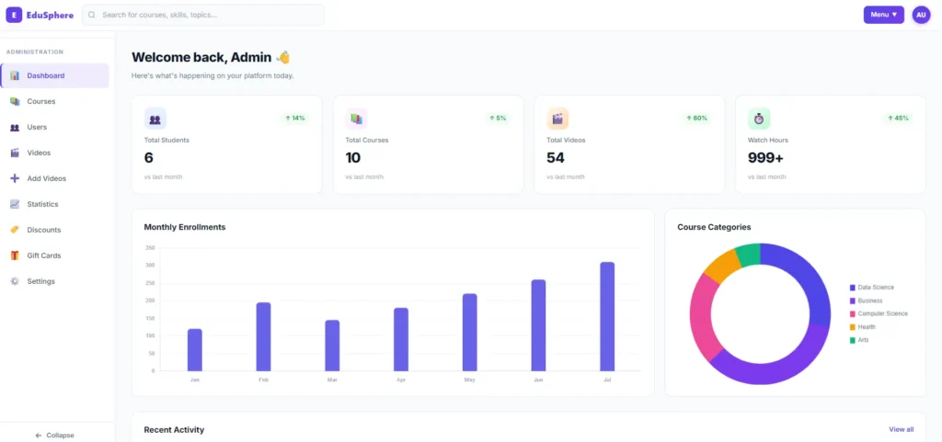Collapse the sidebar

pyautogui.click(x=54, y=436)
